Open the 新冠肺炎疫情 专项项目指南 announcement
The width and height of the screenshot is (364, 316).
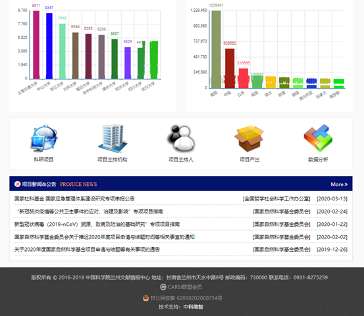click(90, 212)
